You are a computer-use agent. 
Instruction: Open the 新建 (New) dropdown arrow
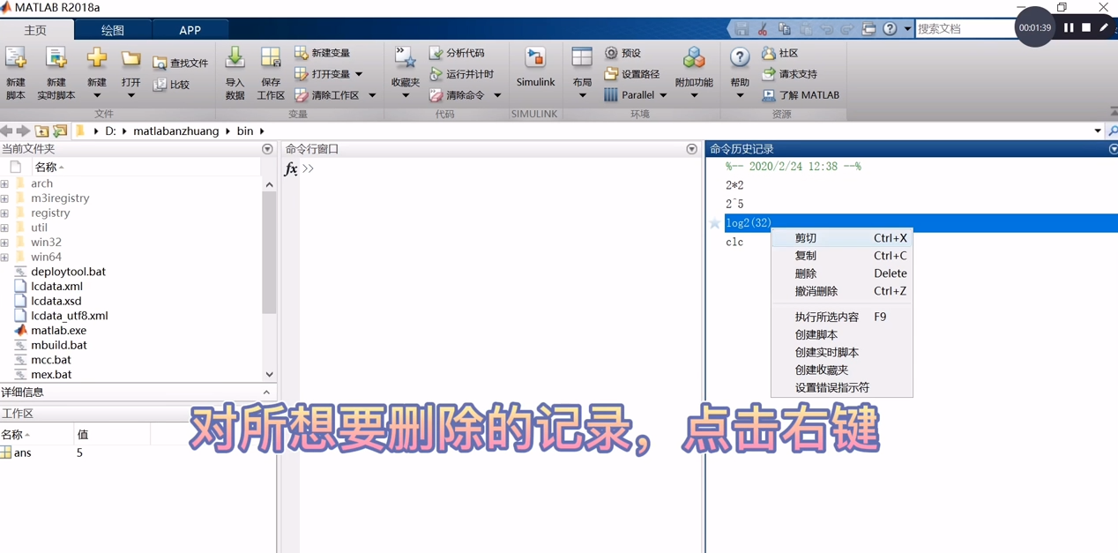[97, 95]
